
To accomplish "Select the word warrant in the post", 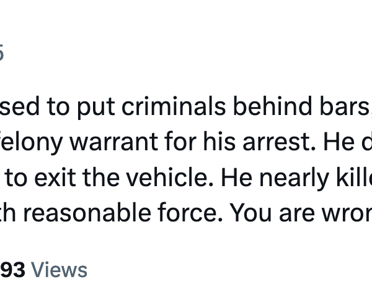I will click(x=113, y=142).
